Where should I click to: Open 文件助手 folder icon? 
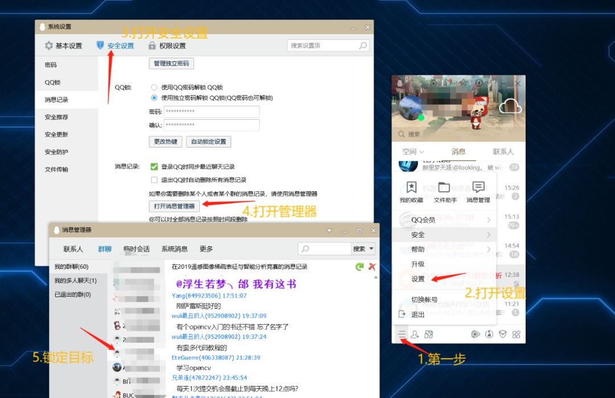pos(444,188)
